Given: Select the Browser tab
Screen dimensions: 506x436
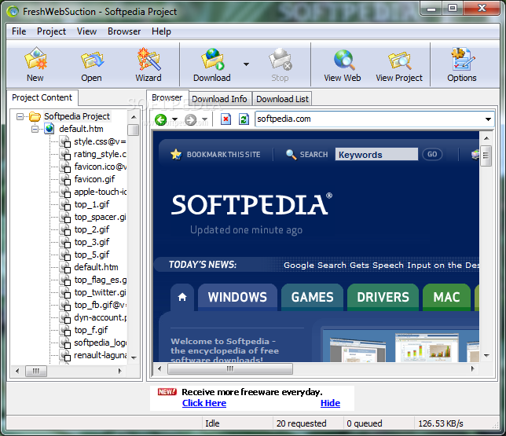Looking at the screenshot, I should (x=167, y=97).
